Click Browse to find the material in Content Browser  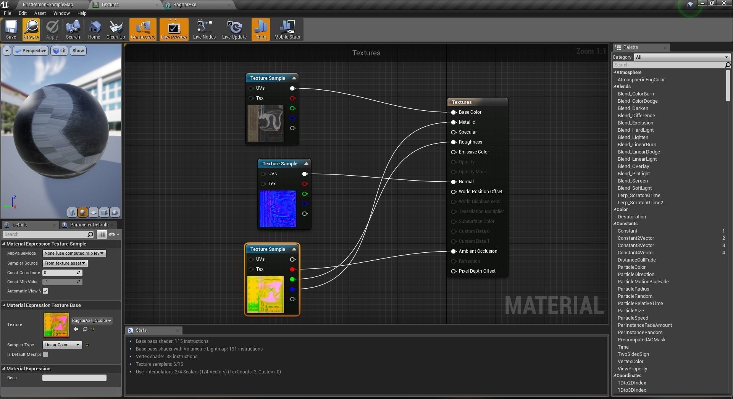point(31,29)
